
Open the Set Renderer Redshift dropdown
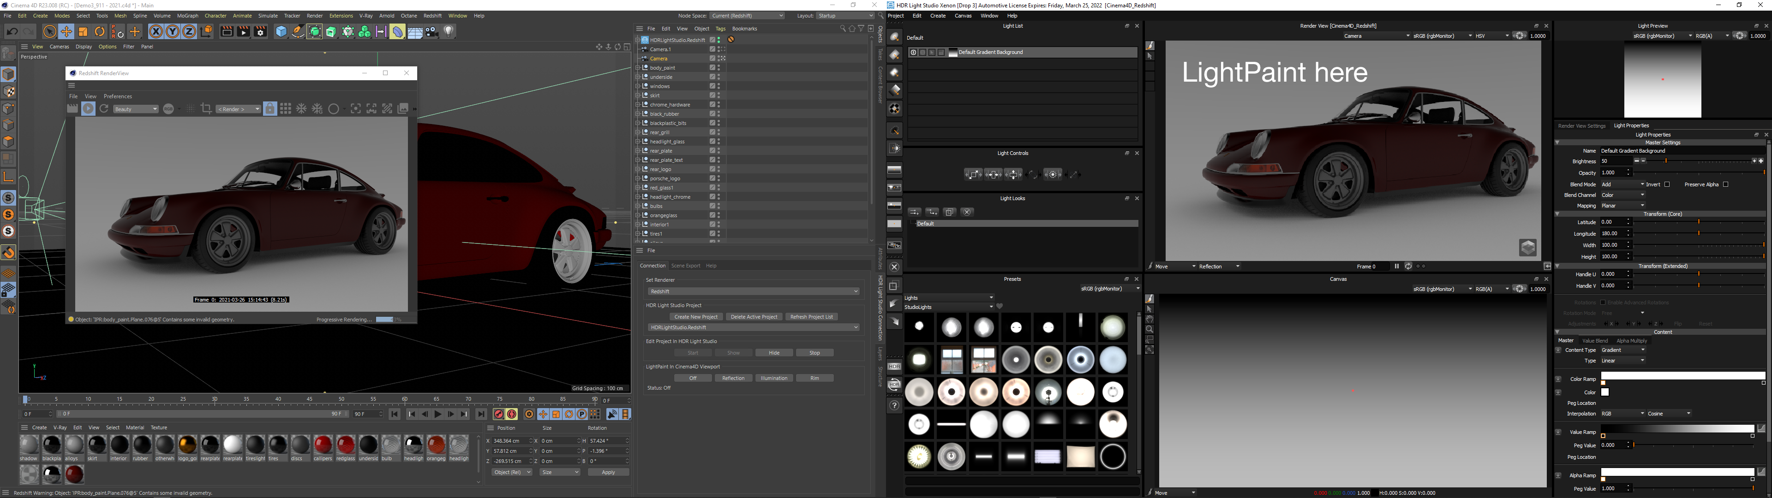click(x=753, y=291)
